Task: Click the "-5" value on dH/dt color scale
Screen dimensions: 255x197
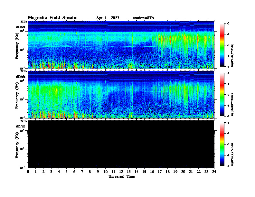Action: (x=228, y=23)
